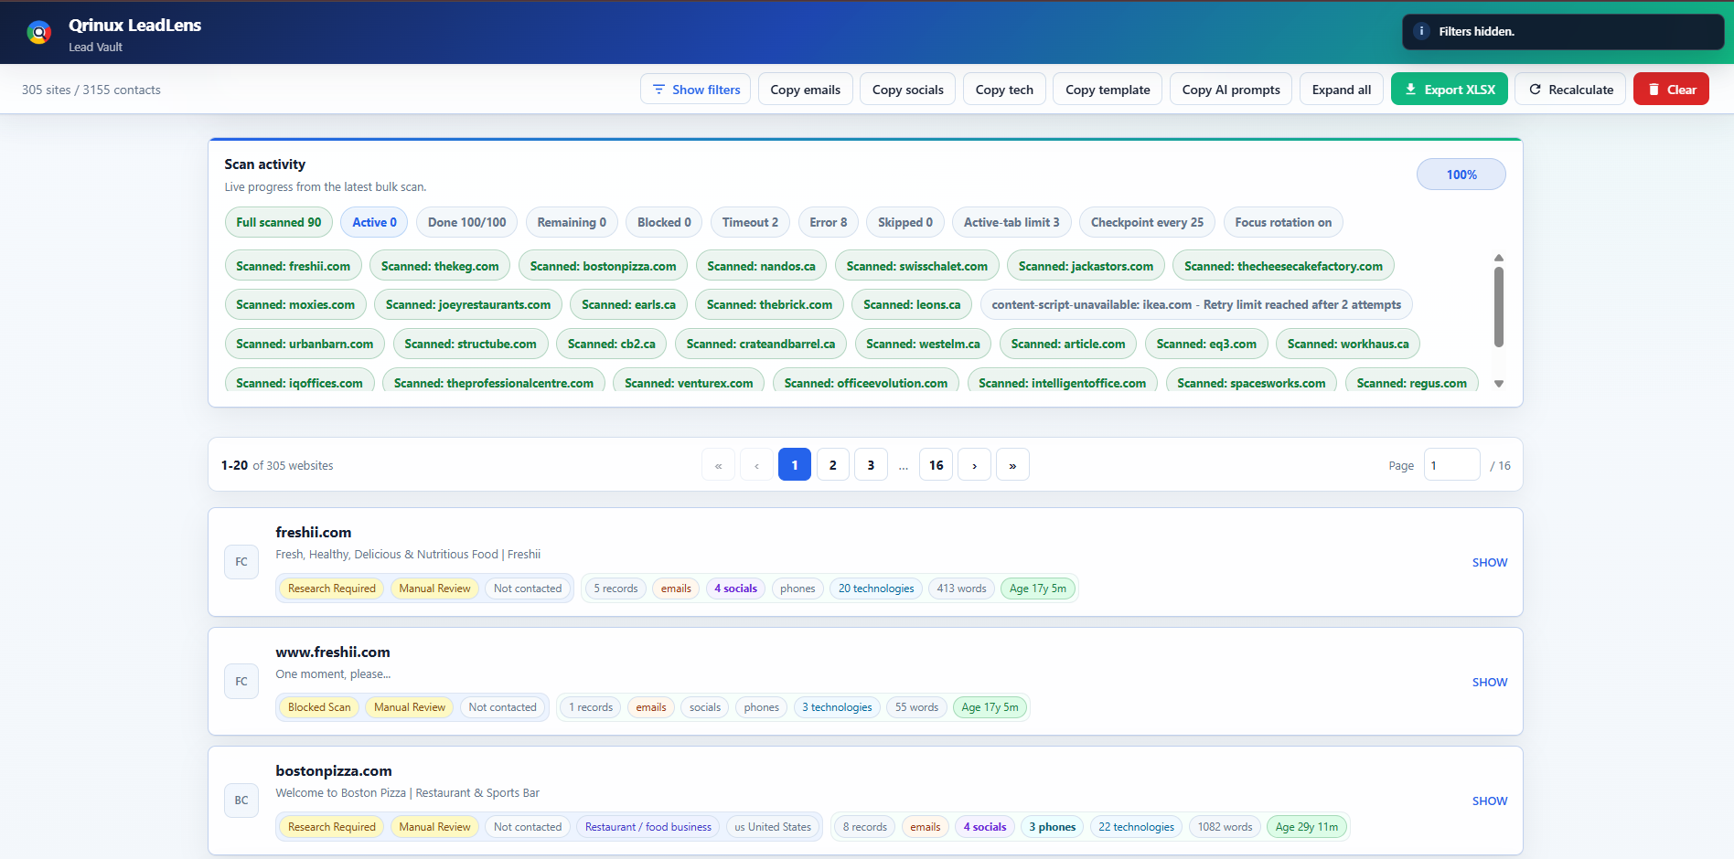Expand www.freshii.com card with SHOW

(1490, 682)
